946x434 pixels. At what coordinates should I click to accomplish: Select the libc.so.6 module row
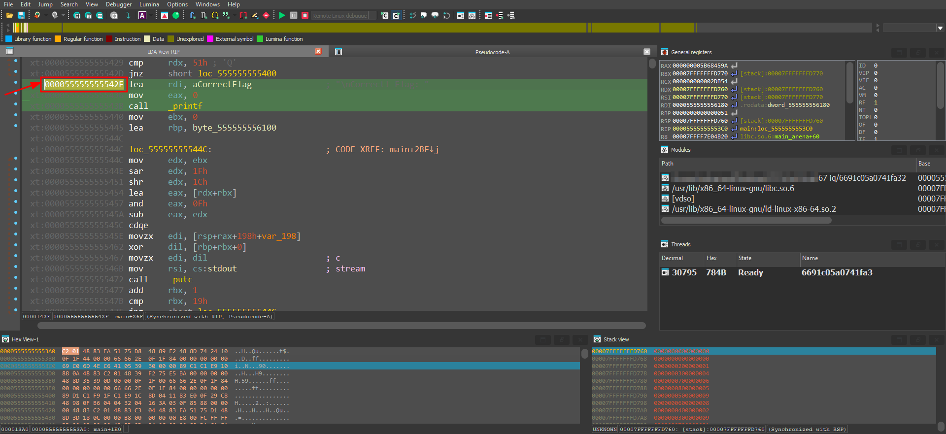tap(802, 188)
